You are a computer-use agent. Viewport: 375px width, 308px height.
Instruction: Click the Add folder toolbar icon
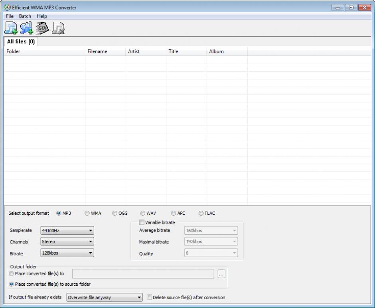tap(27, 28)
